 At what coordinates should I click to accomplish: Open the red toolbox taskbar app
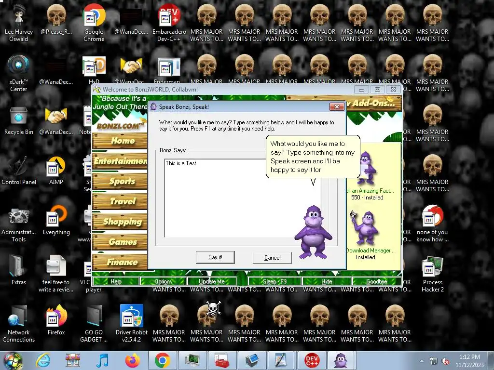(x=222, y=360)
